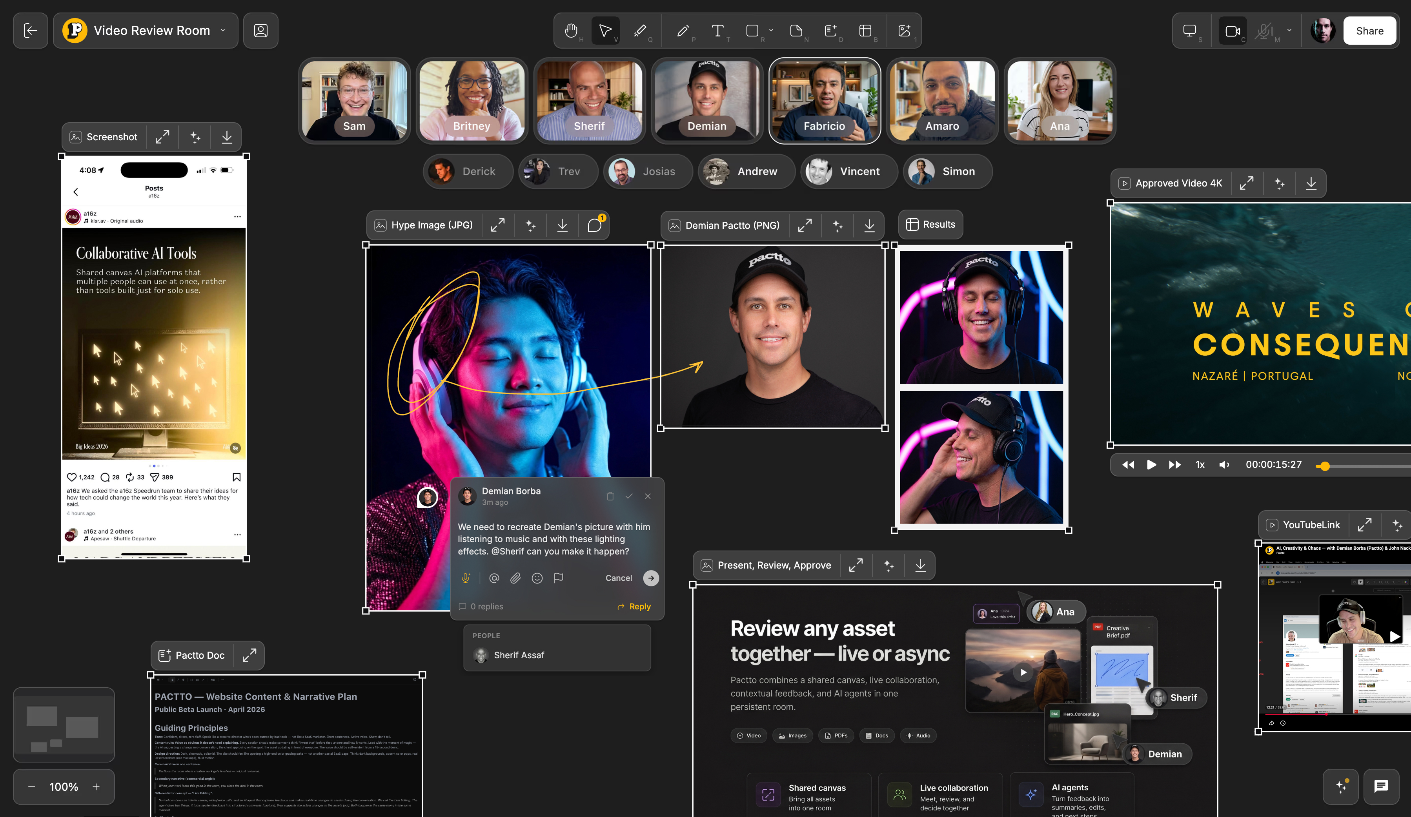Rewind the Approved Video

point(1128,465)
